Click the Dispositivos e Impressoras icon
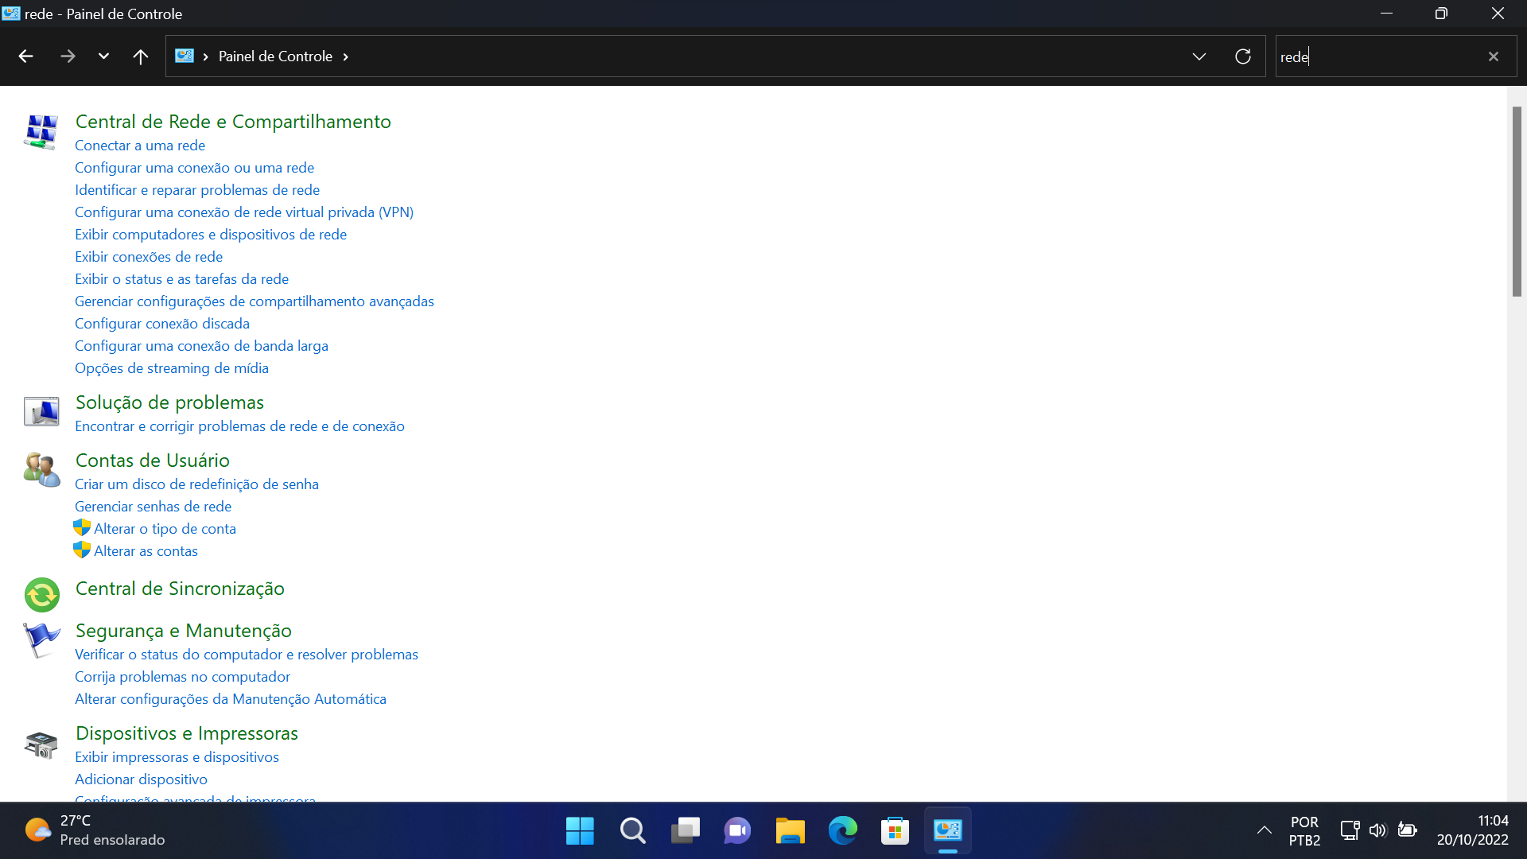This screenshot has height=859, width=1527. click(41, 744)
